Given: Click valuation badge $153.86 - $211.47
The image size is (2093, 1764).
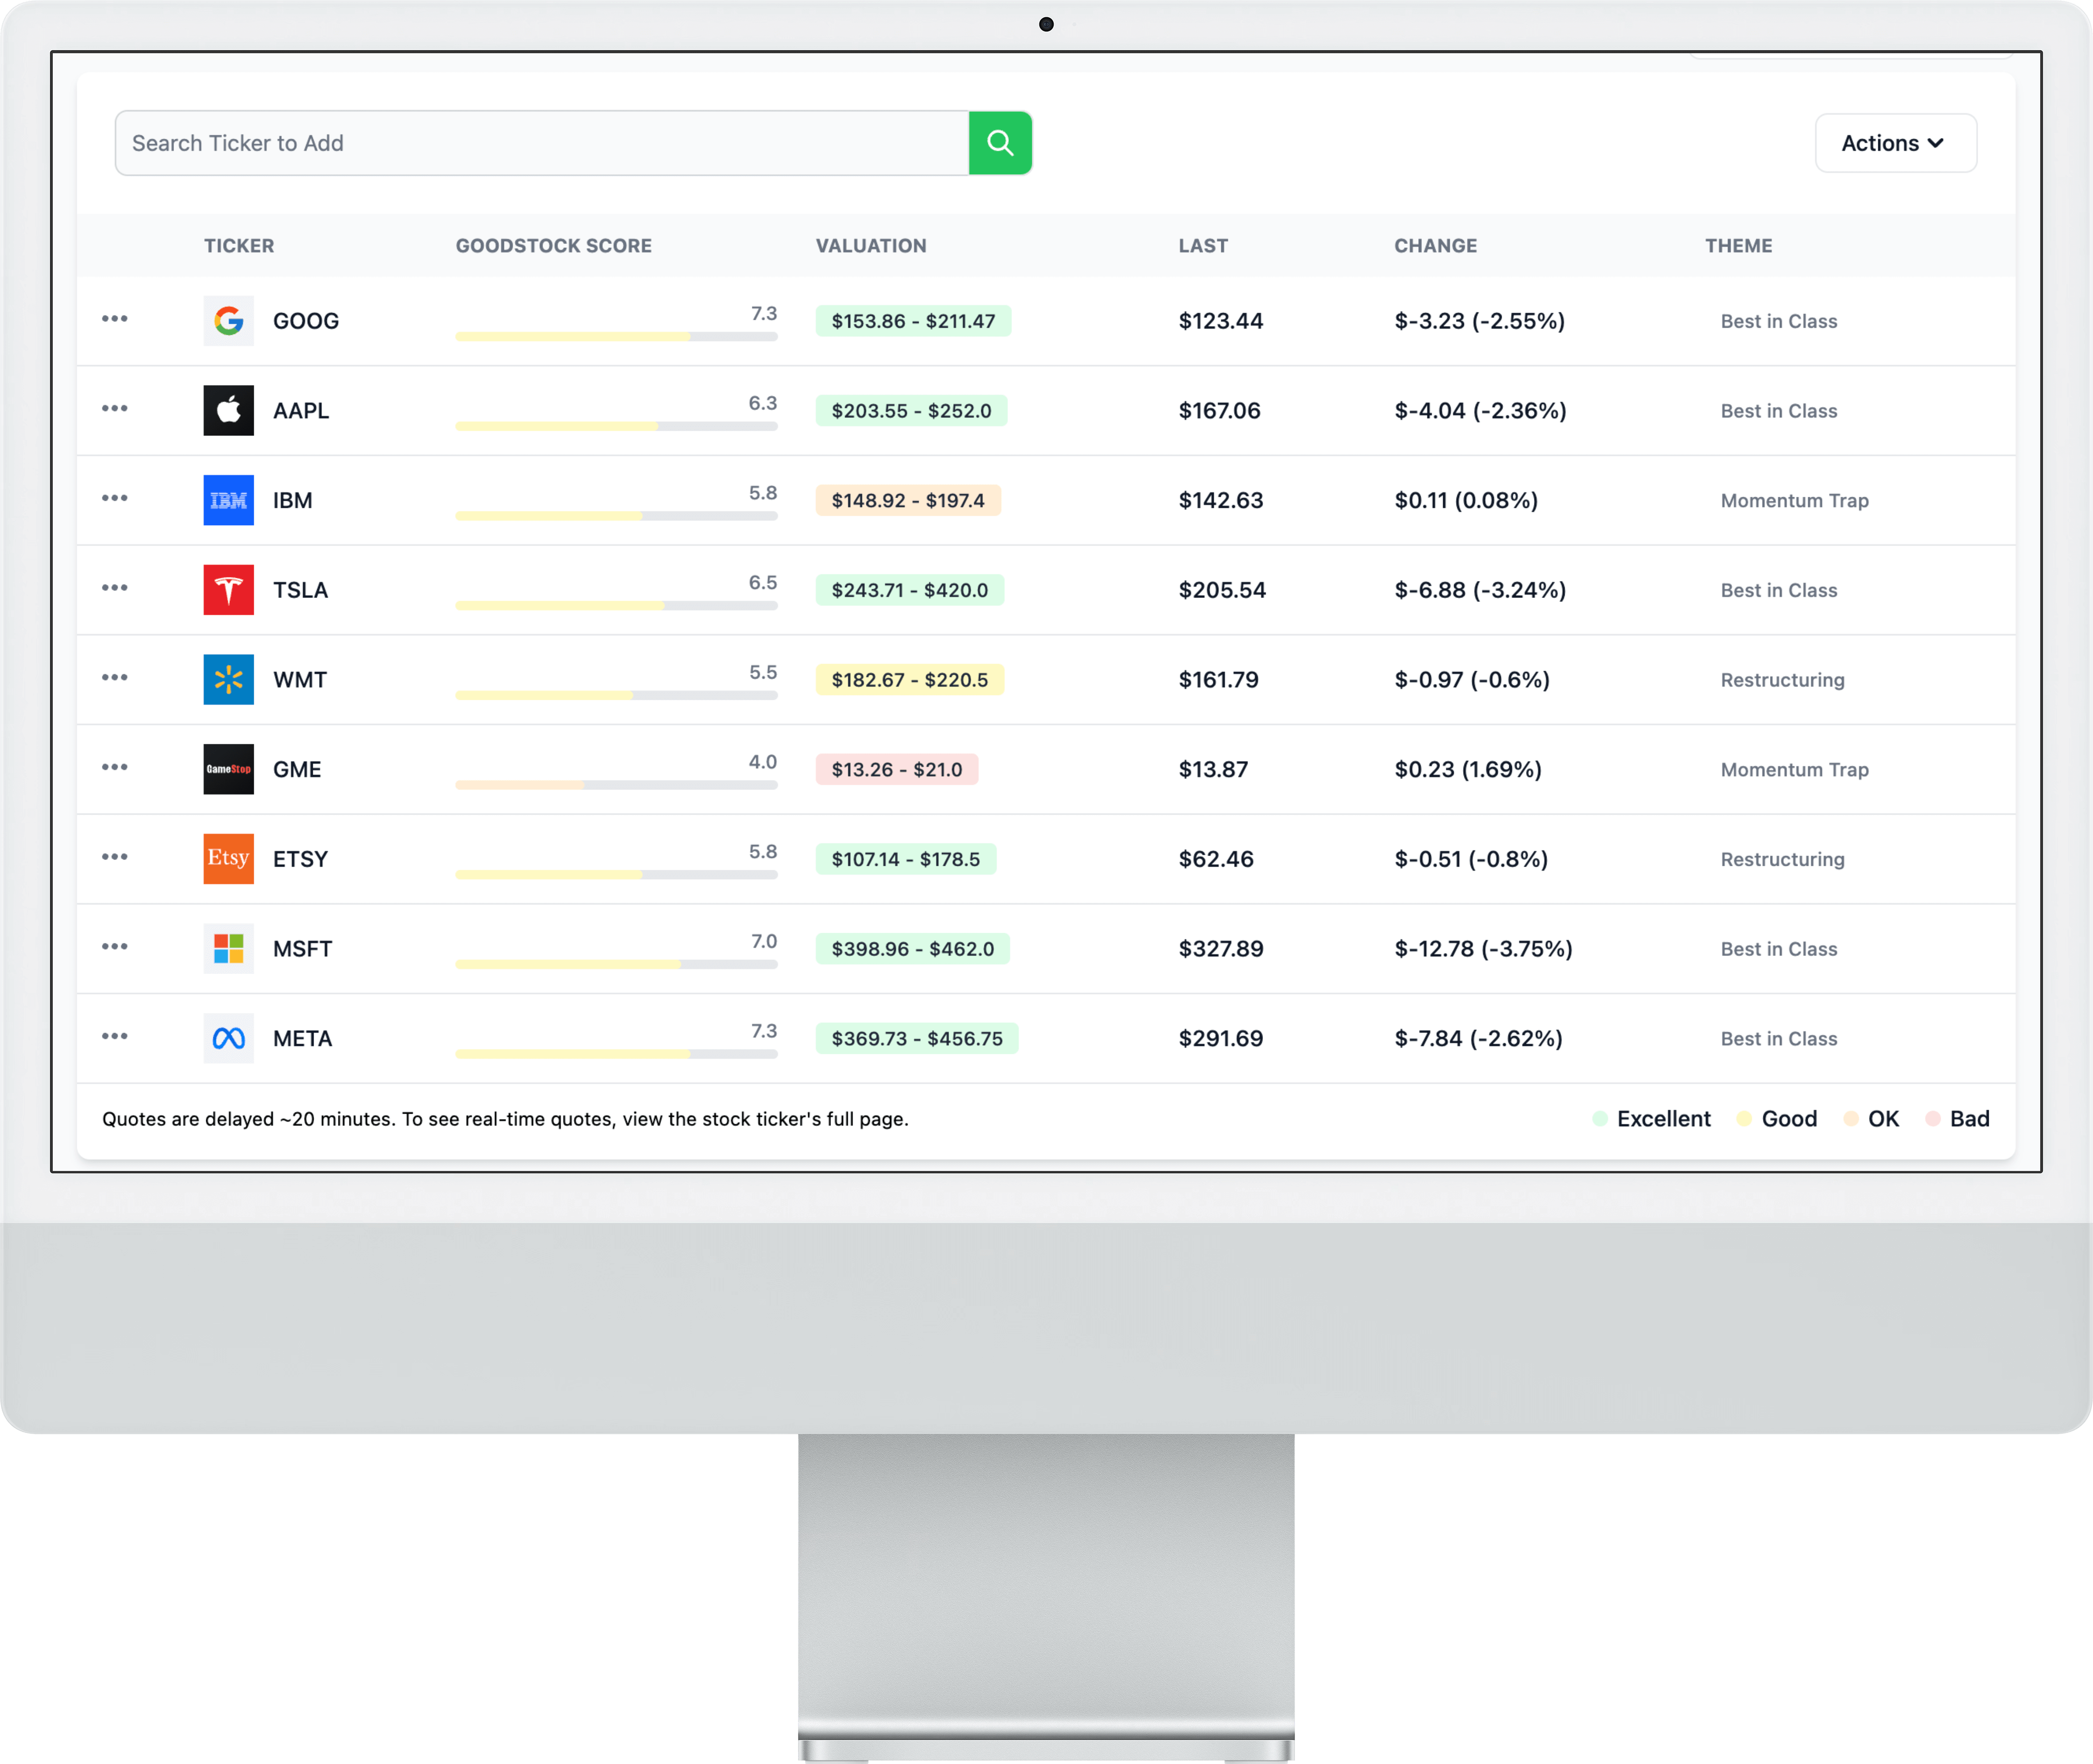Looking at the screenshot, I should (x=913, y=321).
